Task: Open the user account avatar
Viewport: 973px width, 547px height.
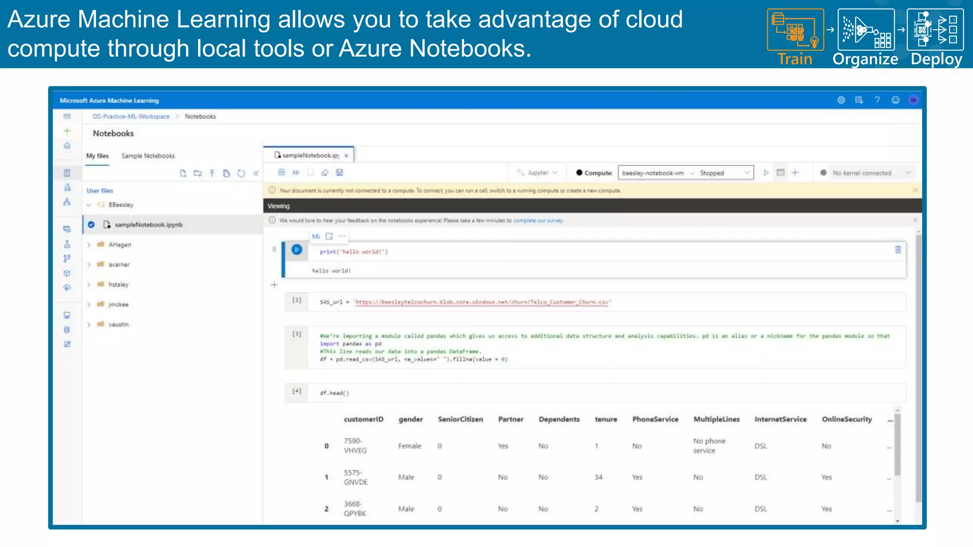Action: click(914, 100)
